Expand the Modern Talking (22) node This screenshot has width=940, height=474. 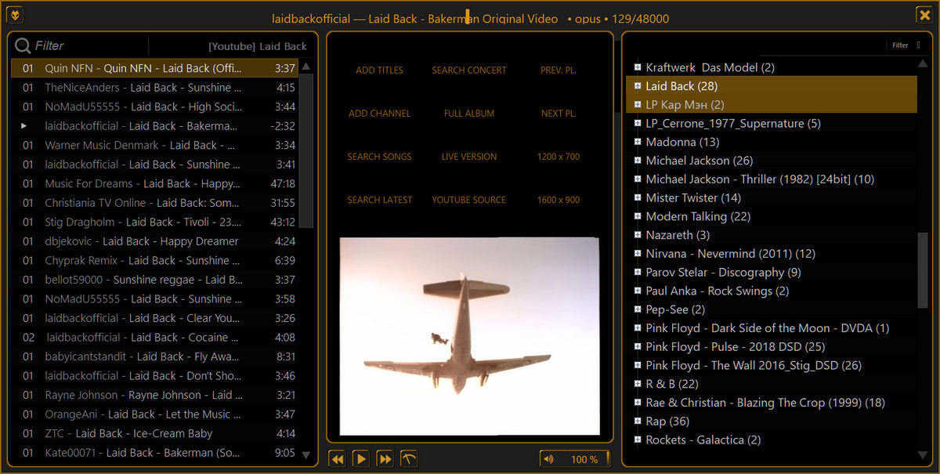coord(638,216)
